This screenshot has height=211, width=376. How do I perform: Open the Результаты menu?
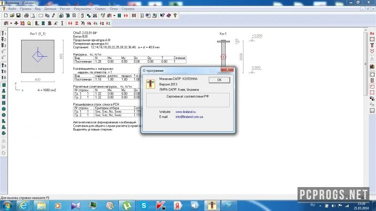click(x=82, y=8)
